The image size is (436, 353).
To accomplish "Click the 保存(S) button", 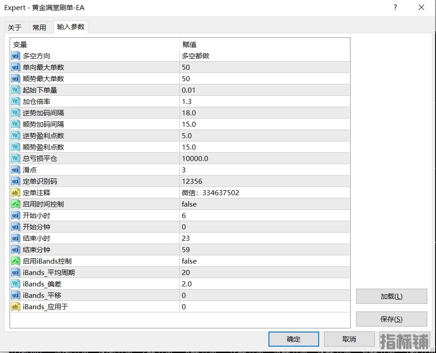I will pos(392,319).
